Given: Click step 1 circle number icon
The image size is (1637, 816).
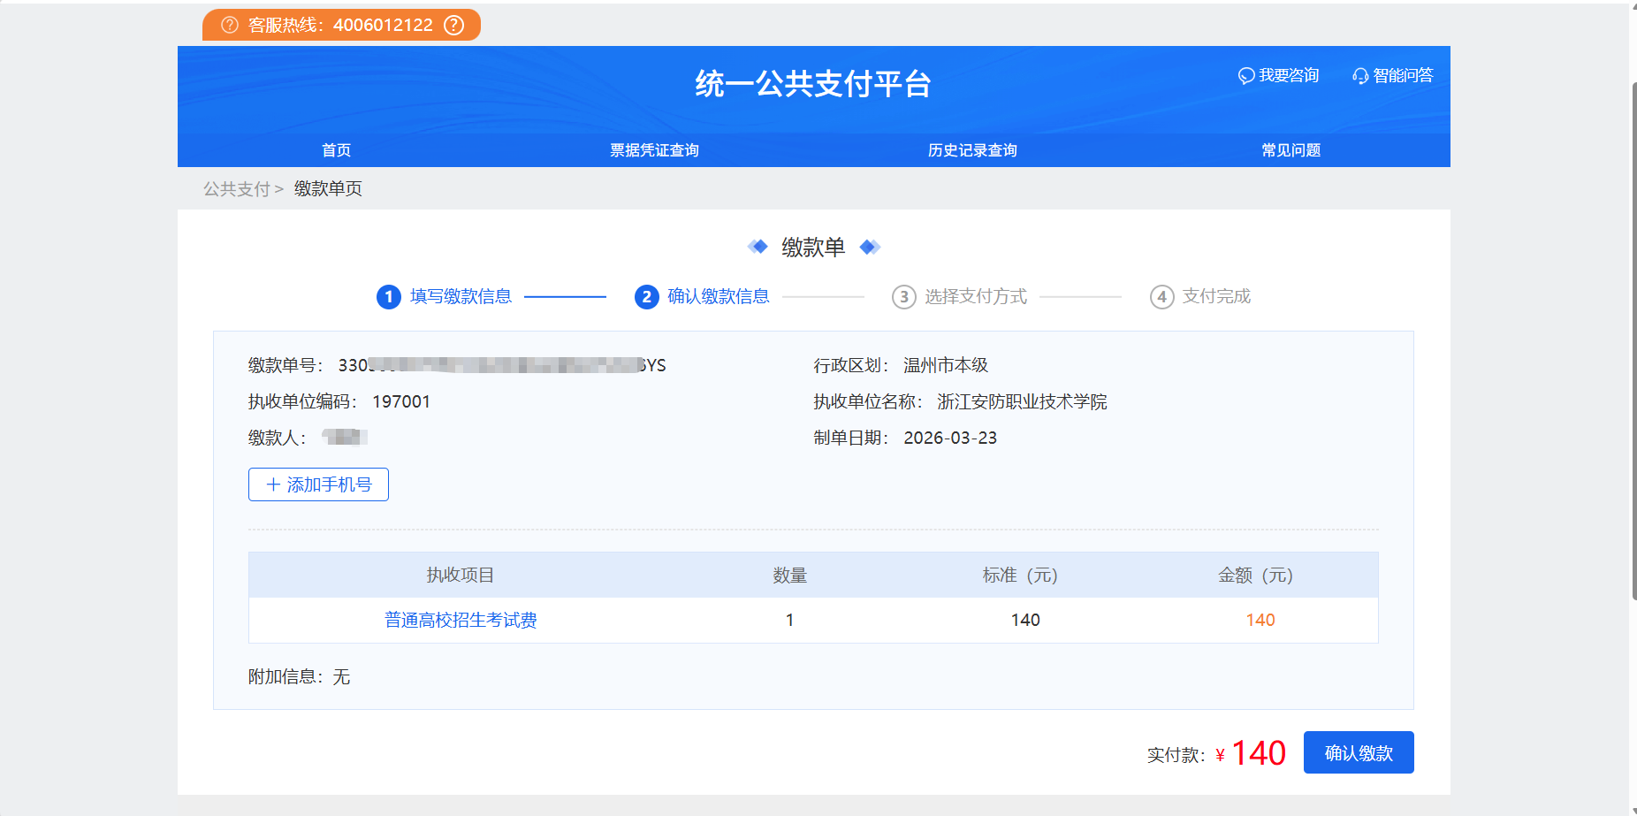Looking at the screenshot, I should (389, 297).
